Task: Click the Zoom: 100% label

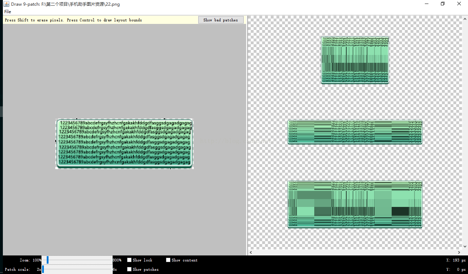Action: pos(30,260)
